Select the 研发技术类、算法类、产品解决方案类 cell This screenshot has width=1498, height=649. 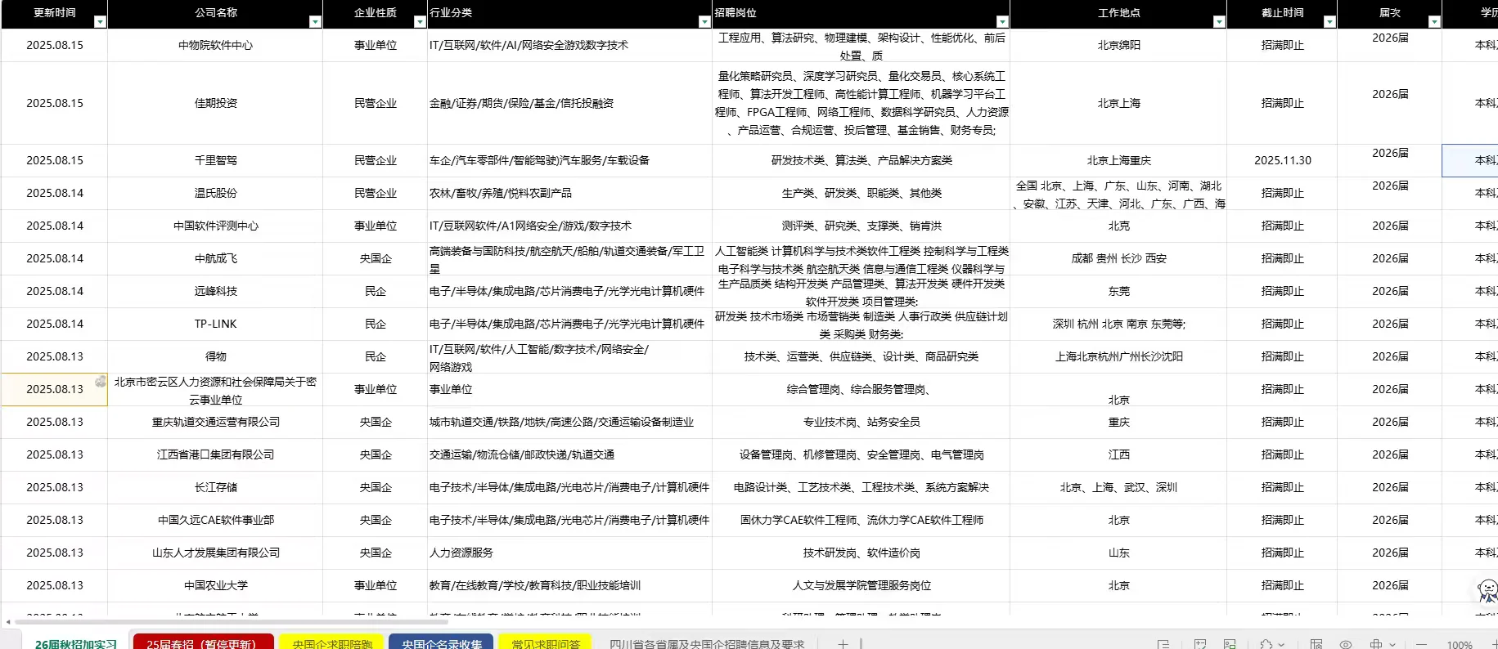861,161
